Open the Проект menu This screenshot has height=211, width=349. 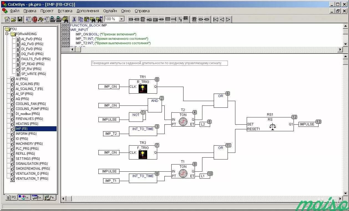(x=47, y=11)
